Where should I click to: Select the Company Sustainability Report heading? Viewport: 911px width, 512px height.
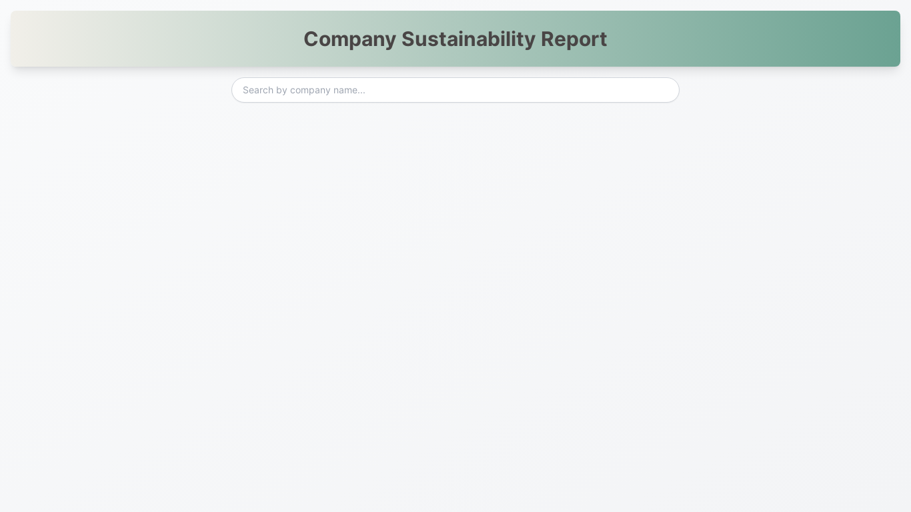[x=455, y=39]
